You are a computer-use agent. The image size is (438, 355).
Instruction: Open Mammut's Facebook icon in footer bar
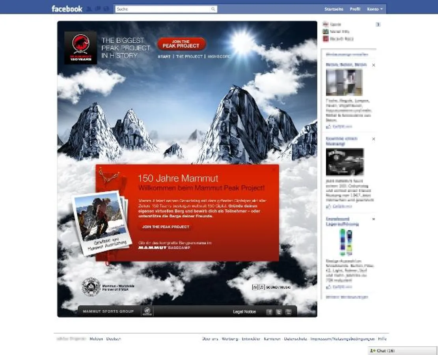point(269,312)
